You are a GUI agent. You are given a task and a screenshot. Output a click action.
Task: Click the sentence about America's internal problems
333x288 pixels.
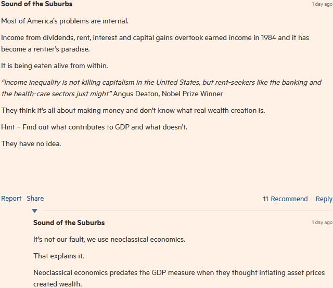point(65,21)
